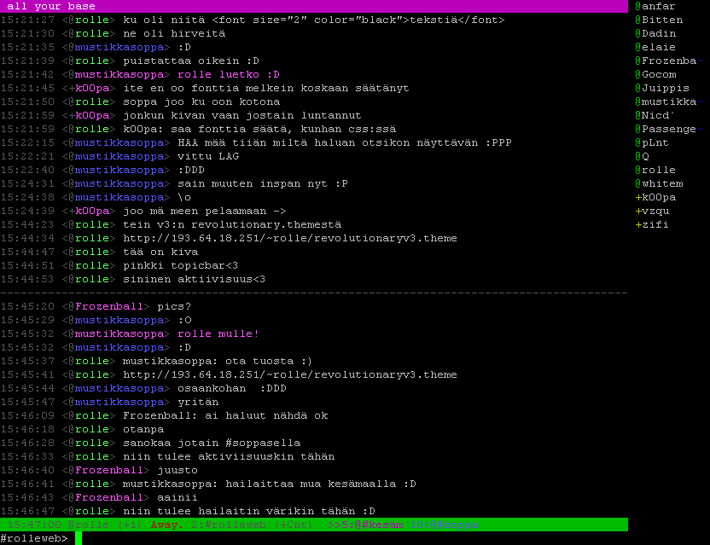The width and height of the screenshot is (710, 545).
Task: Click "hailaittaa mua kesämaalla :D" message
Action: point(270,484)
